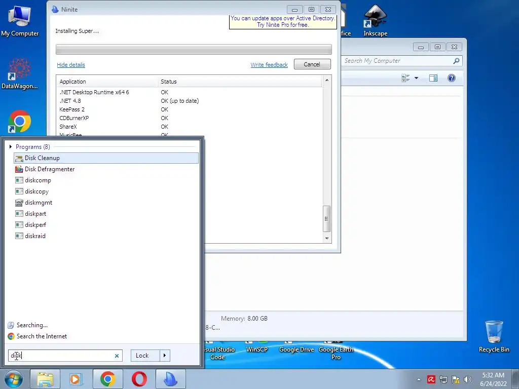Click the Avira tray icon
519x389 pixels.
tap(431, 379)
